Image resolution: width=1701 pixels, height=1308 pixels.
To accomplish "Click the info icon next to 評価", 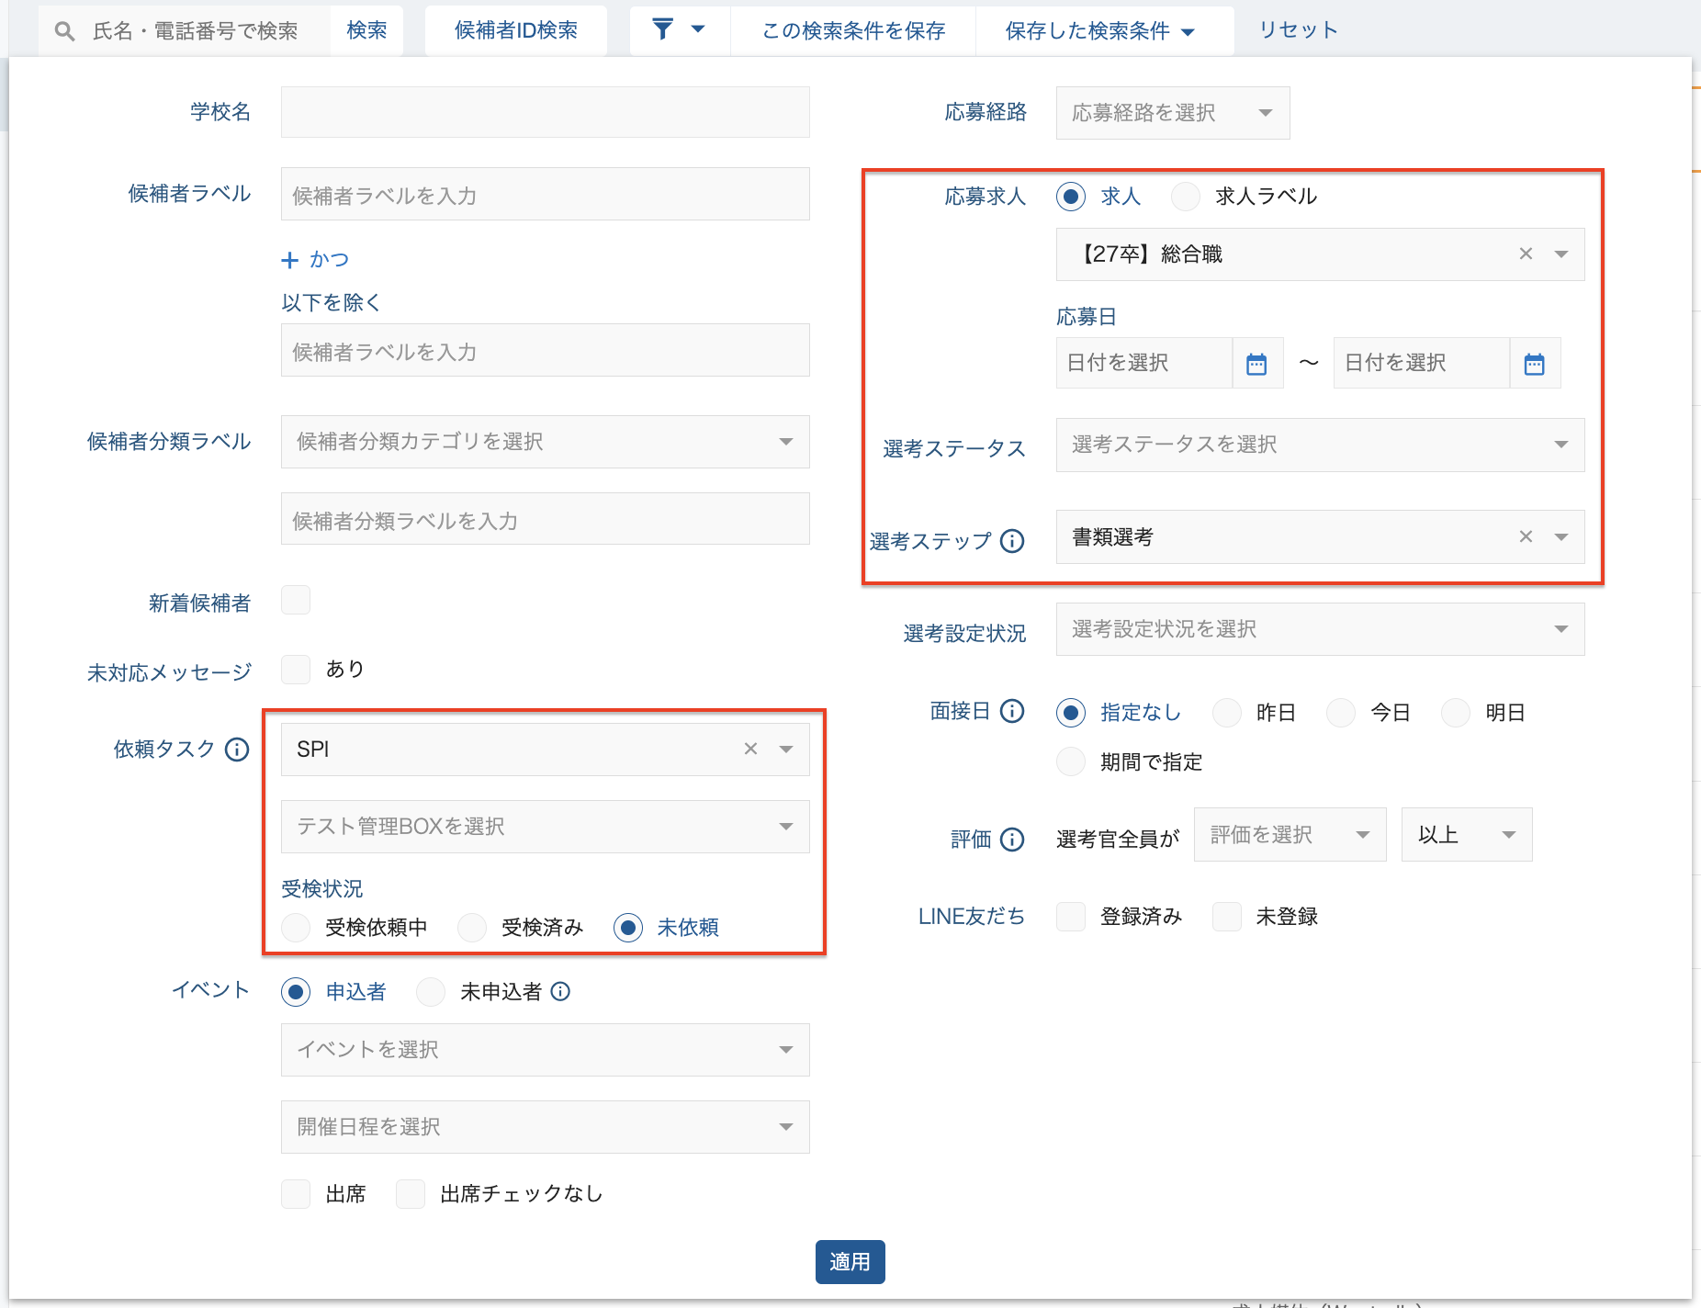I will pos(1012,839).
